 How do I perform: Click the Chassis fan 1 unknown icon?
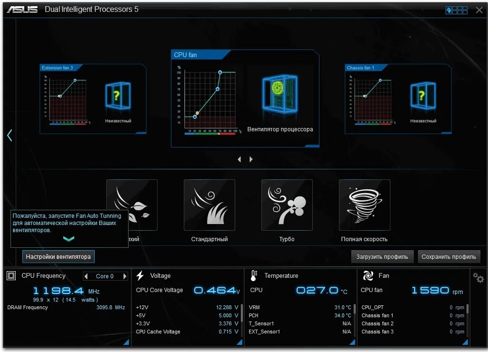[423, 95]
